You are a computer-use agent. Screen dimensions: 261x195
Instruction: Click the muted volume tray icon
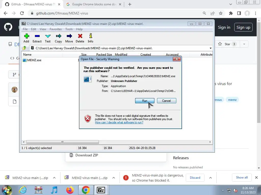[235, 190]
